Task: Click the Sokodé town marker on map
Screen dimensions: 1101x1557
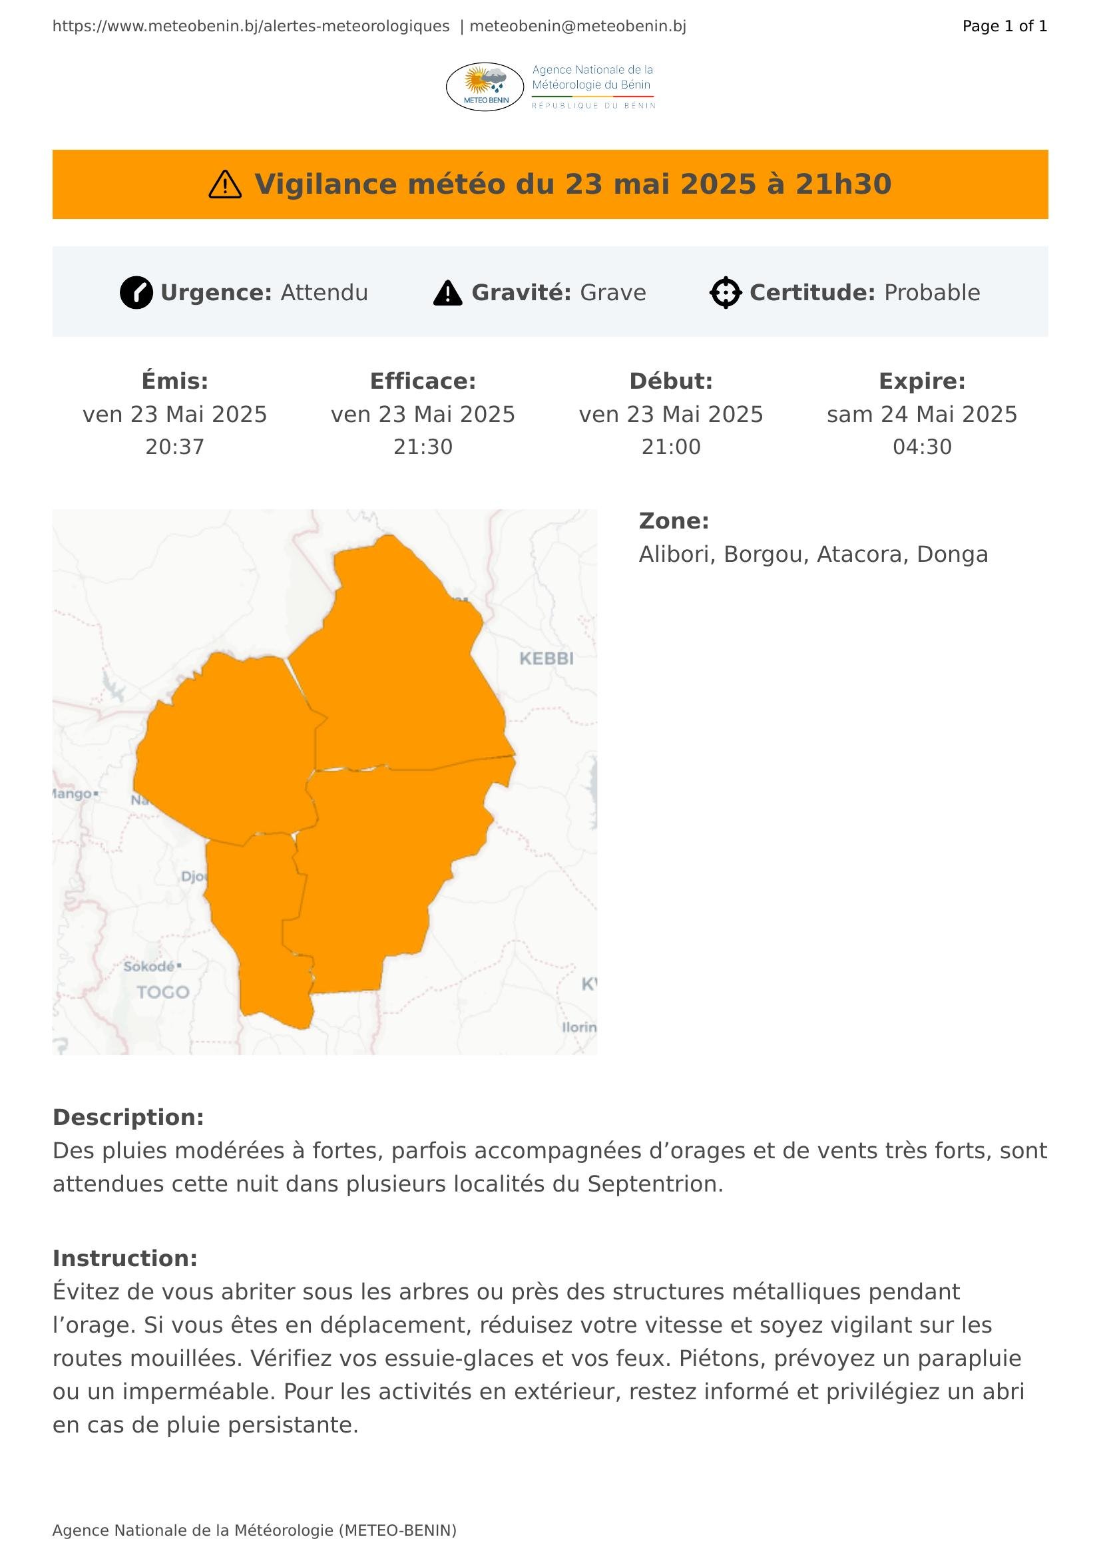Action: [x=179, y=966]
